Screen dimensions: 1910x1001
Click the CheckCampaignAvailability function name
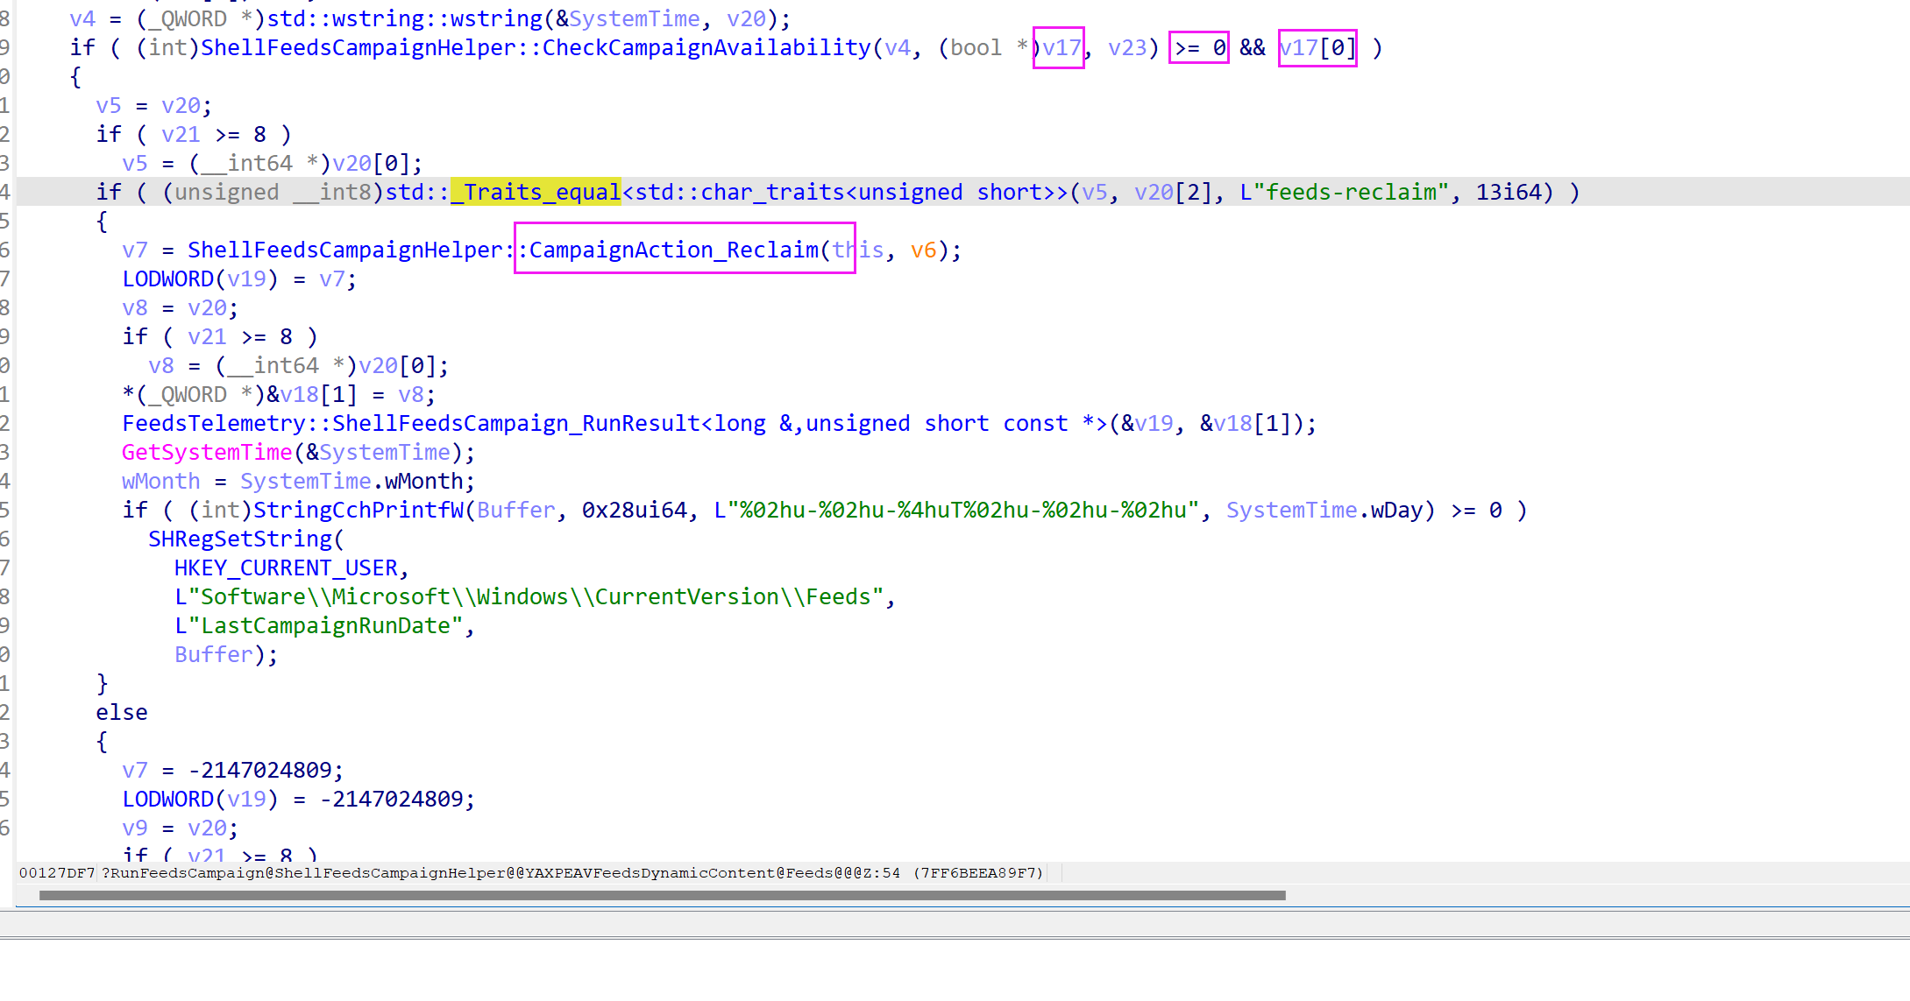point(706,47)
